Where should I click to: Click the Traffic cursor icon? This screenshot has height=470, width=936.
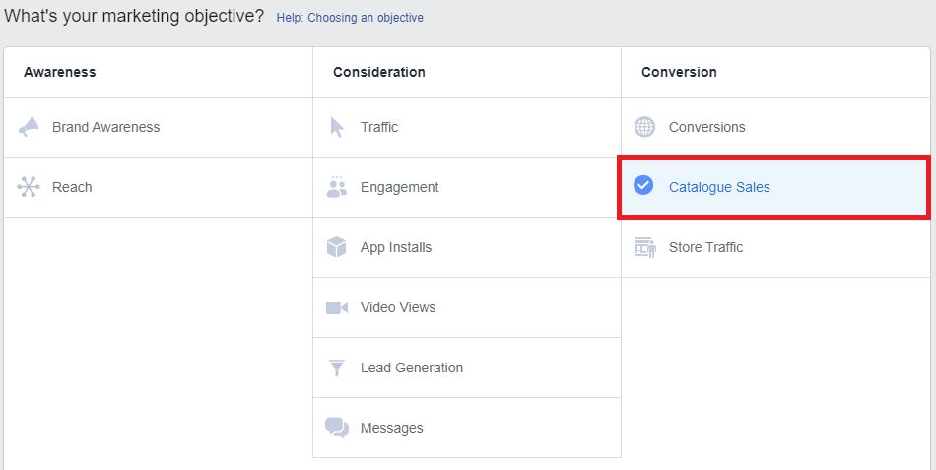pos(337,127)
